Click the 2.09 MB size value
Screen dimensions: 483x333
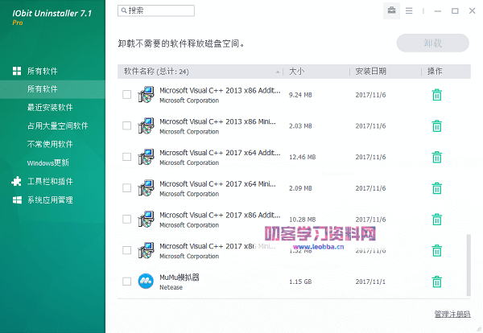[x=300, y=188]
